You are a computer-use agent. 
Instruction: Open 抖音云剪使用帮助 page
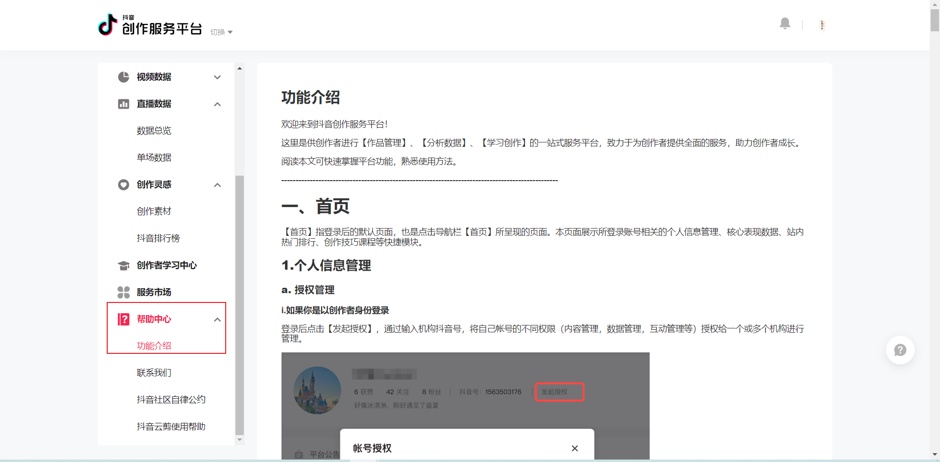click(171, 427)
